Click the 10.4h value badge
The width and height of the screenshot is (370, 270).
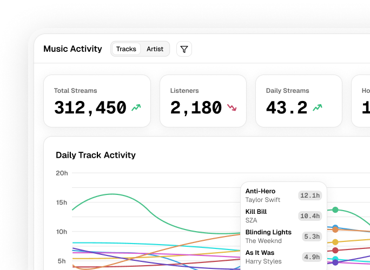(x=310, y=216)
